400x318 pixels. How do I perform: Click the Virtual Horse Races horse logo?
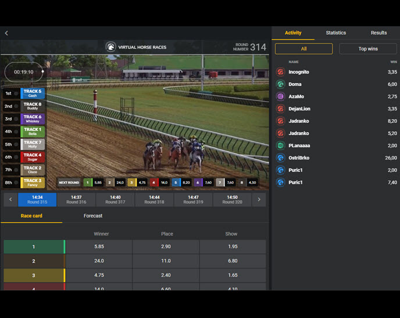(x=110, y=47)
